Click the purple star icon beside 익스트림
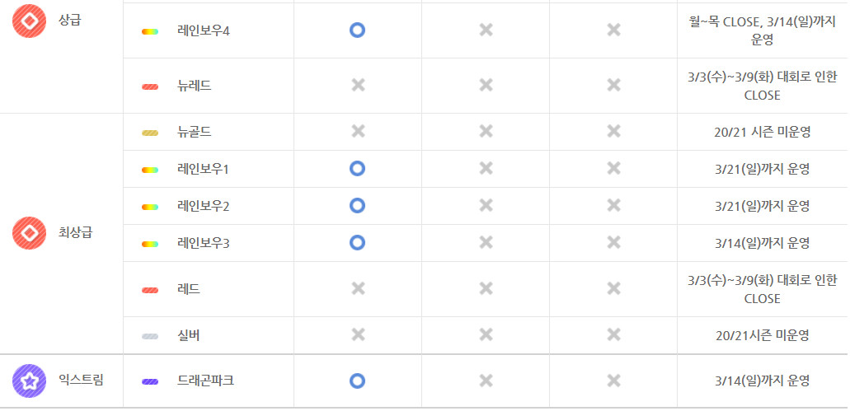The width and height of the screenshot is (850, 411). coord(30,381)
